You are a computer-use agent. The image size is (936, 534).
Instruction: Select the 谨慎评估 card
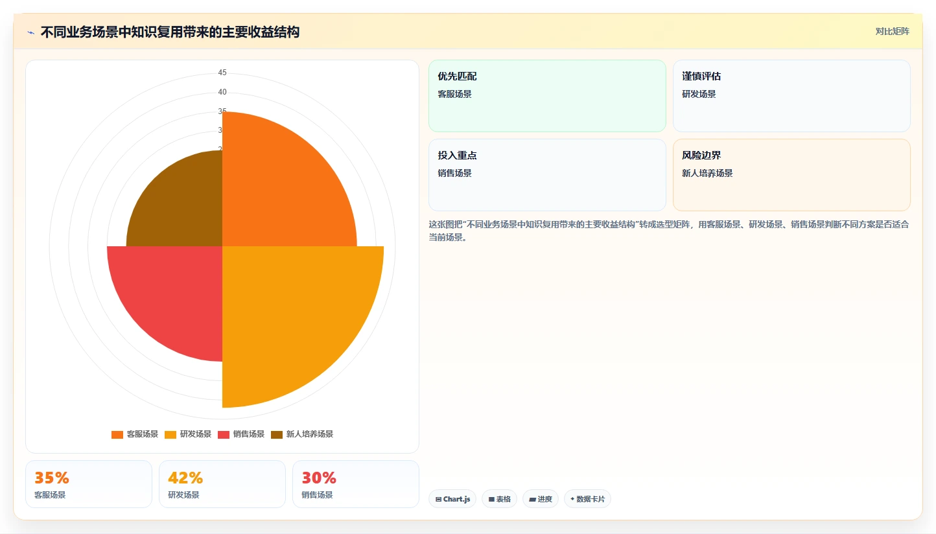click(x=791, y=96)
